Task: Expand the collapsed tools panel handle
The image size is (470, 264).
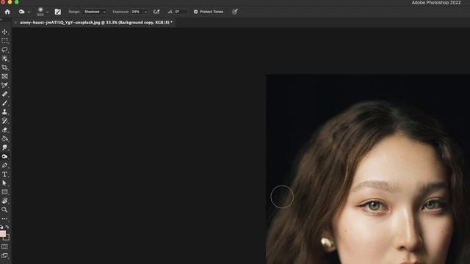Action: coord(1,20)
